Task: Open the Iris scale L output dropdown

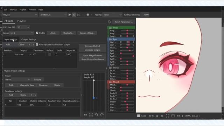Action: click(23, 55)
